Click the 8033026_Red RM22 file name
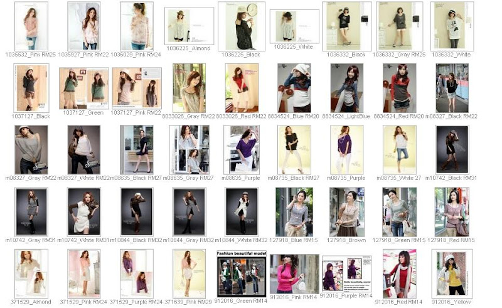 241,117
